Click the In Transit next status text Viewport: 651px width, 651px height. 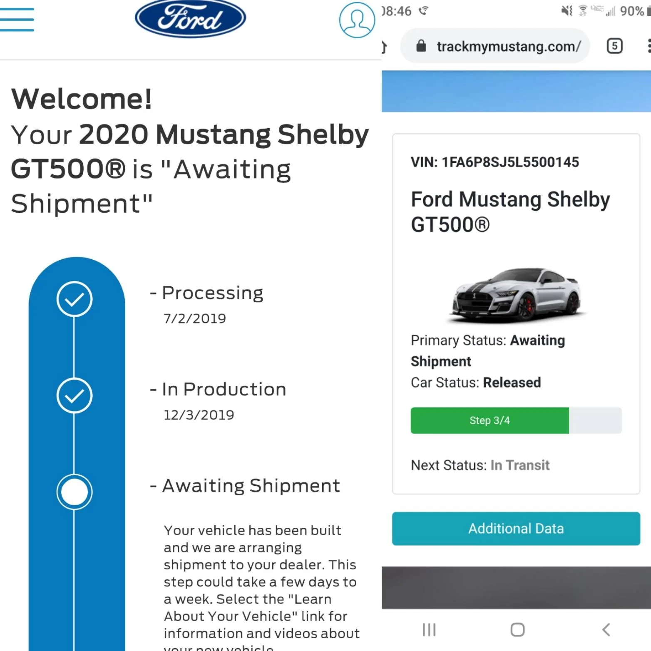[520, 465]
